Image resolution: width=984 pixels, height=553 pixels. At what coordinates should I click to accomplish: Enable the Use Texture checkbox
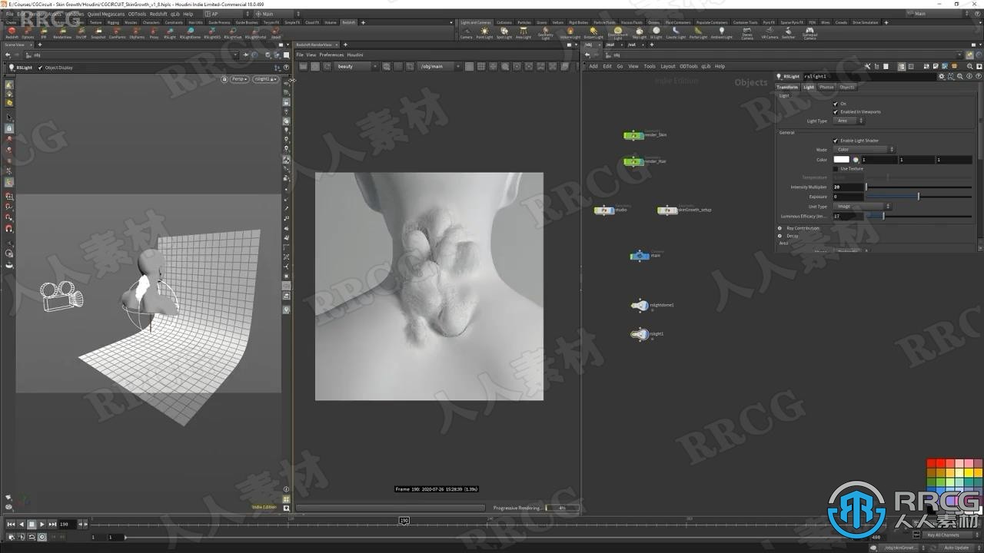(x=836, y=169)
